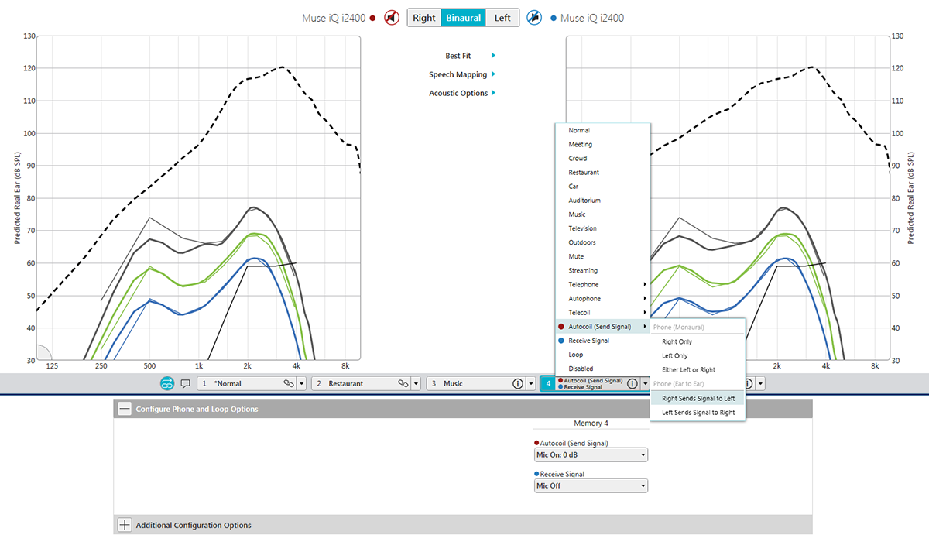Viewport: 929px width, 535px height.
Task: Expand Additional Configuration Options
Action: tap(125, 525)
